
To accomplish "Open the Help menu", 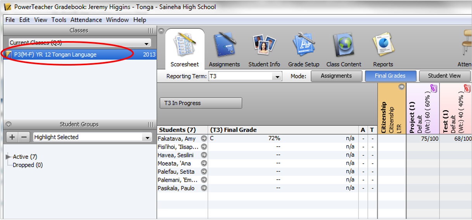I will (140, 20).
